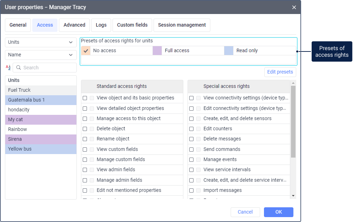Click the search magnifier icon
This screenshot has height=222, width=353.
(x=19, y=68)
